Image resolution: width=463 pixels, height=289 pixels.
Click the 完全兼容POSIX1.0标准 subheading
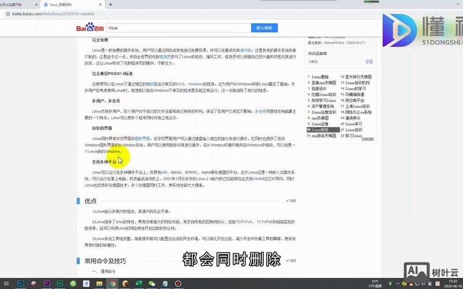[x=112, y=73]
